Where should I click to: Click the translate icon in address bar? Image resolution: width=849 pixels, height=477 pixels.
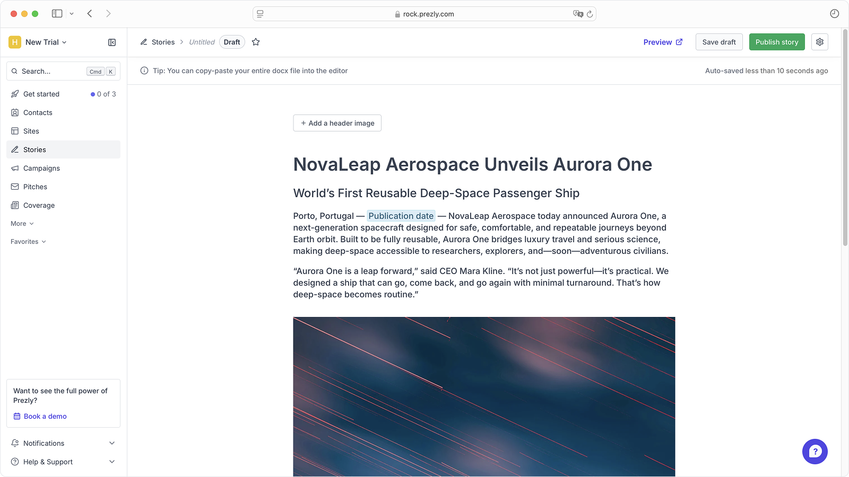pyautogui.click(x=577, y=14)
